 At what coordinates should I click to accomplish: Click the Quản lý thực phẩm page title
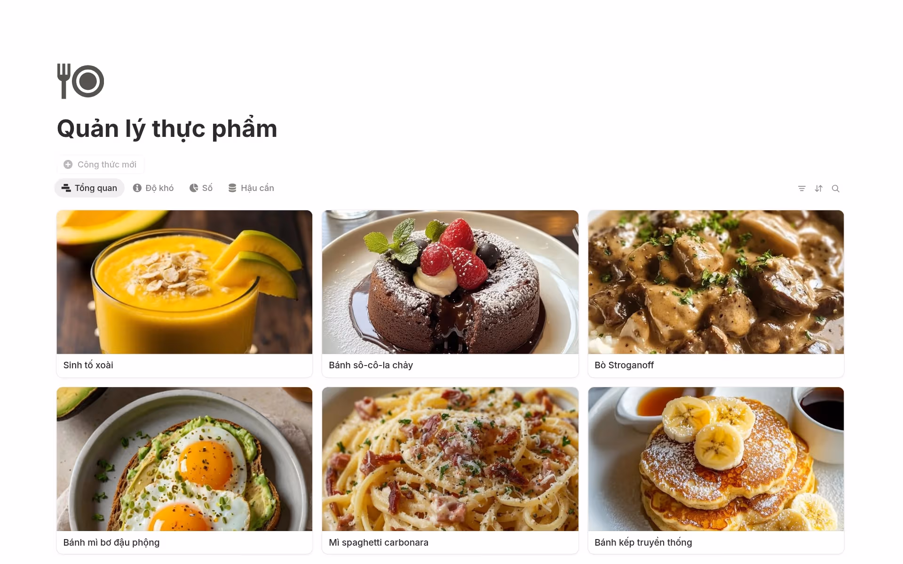[x=167, y=129]
